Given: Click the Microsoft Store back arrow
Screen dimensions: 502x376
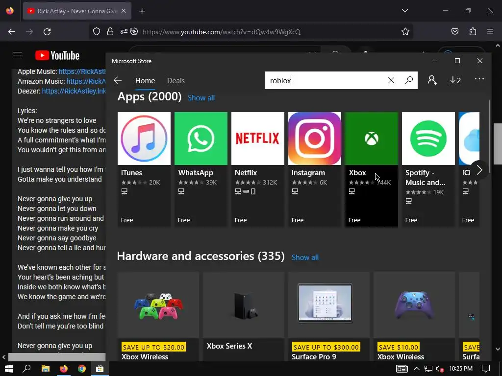Looking at the screenshot, I should coord(118,80).
